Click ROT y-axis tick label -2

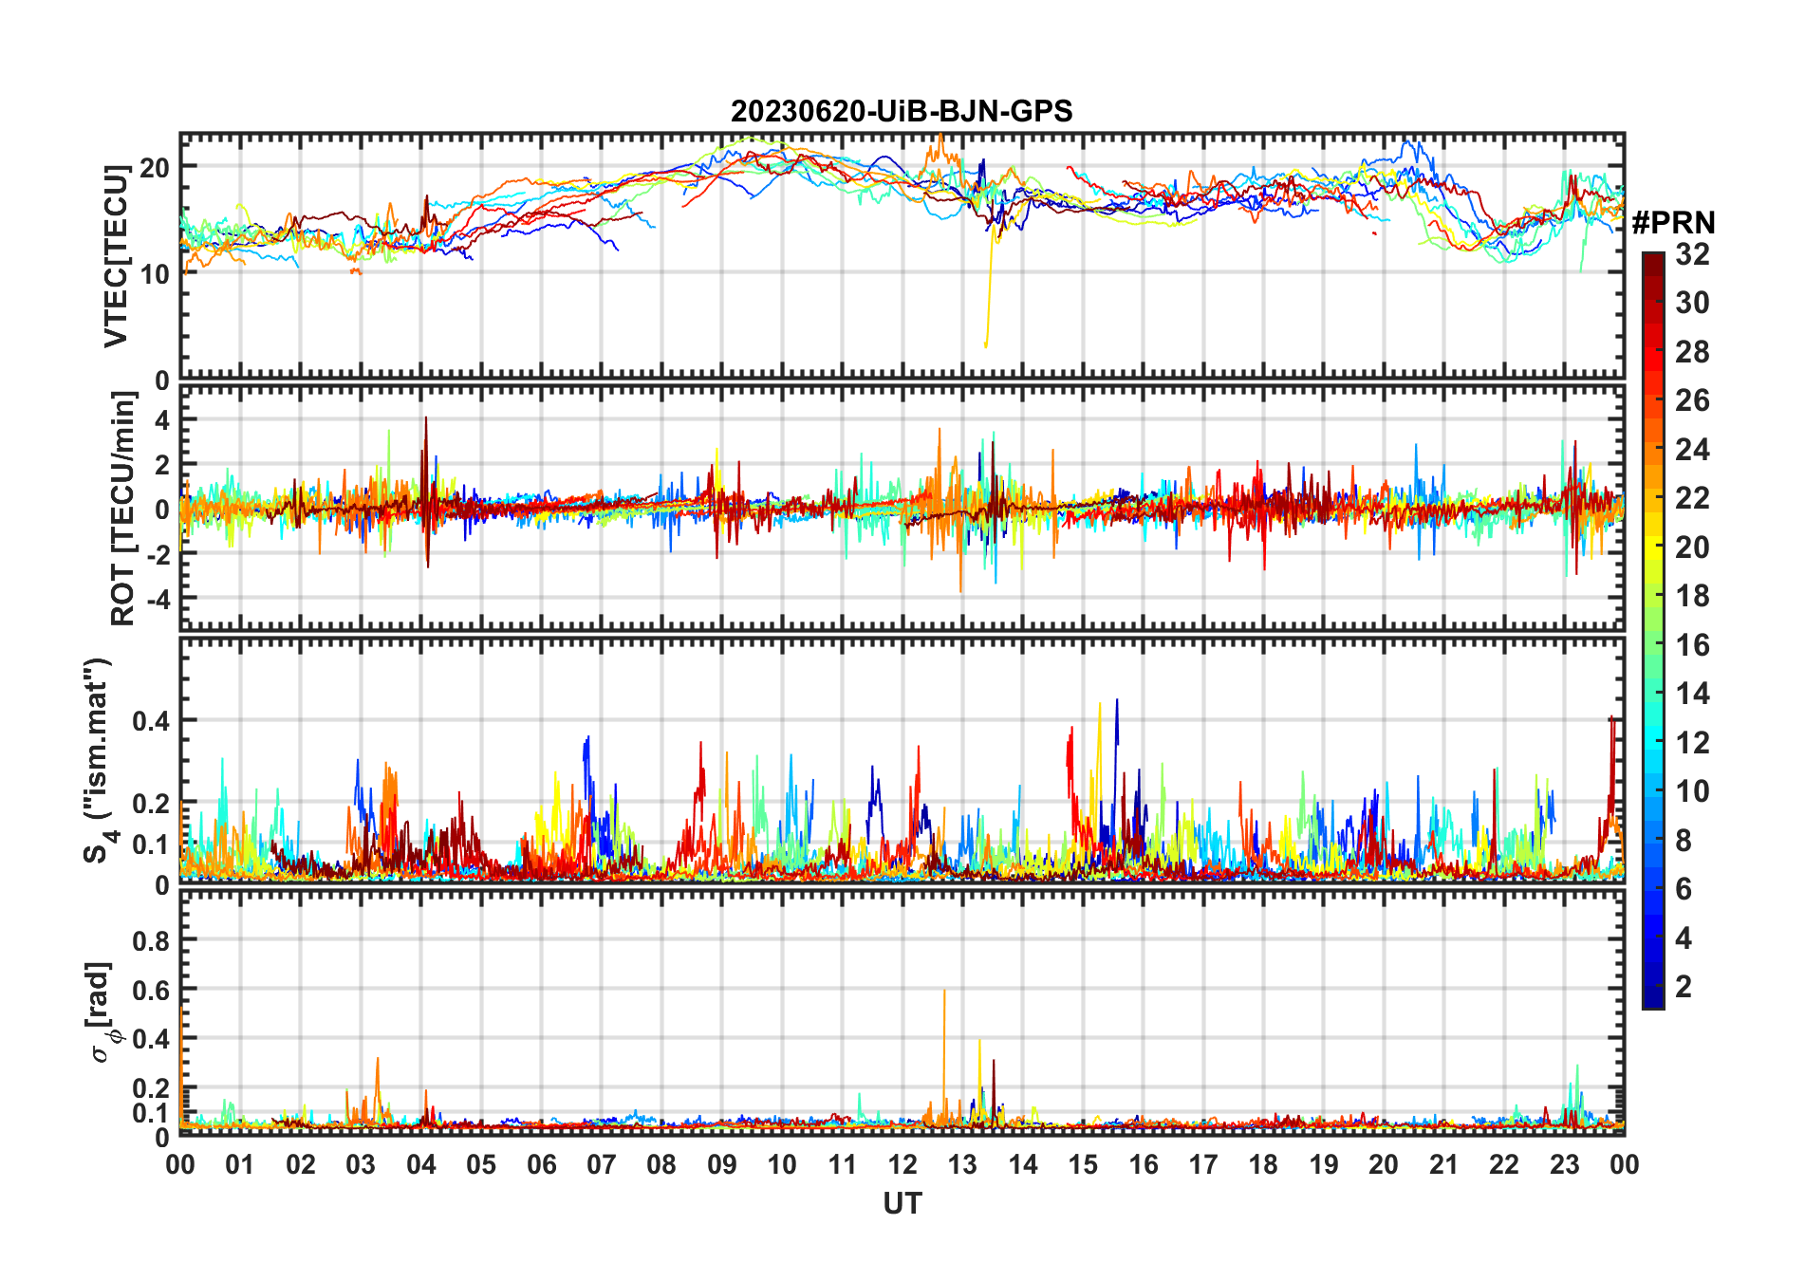157,554
